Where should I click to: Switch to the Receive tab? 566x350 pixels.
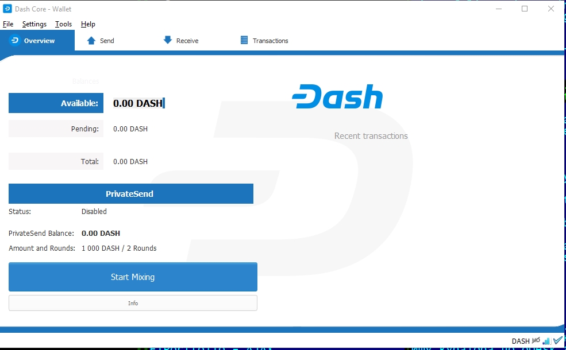pyautogui.click(x=181, y=40)
